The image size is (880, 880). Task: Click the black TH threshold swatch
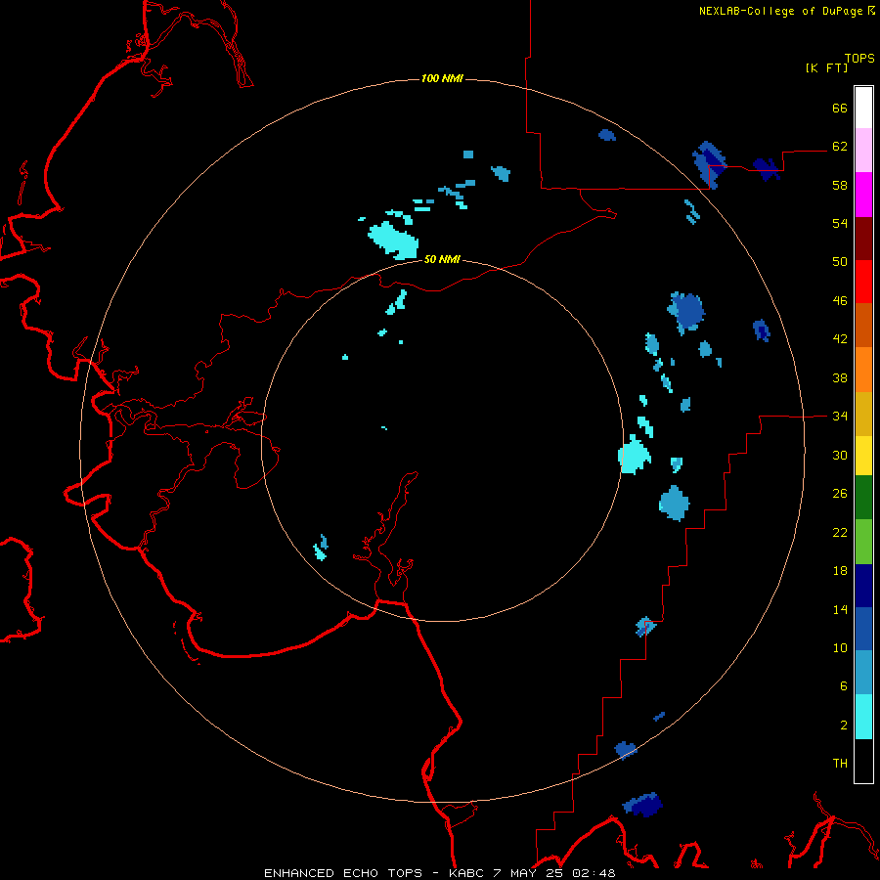click(x=863, y=761)
